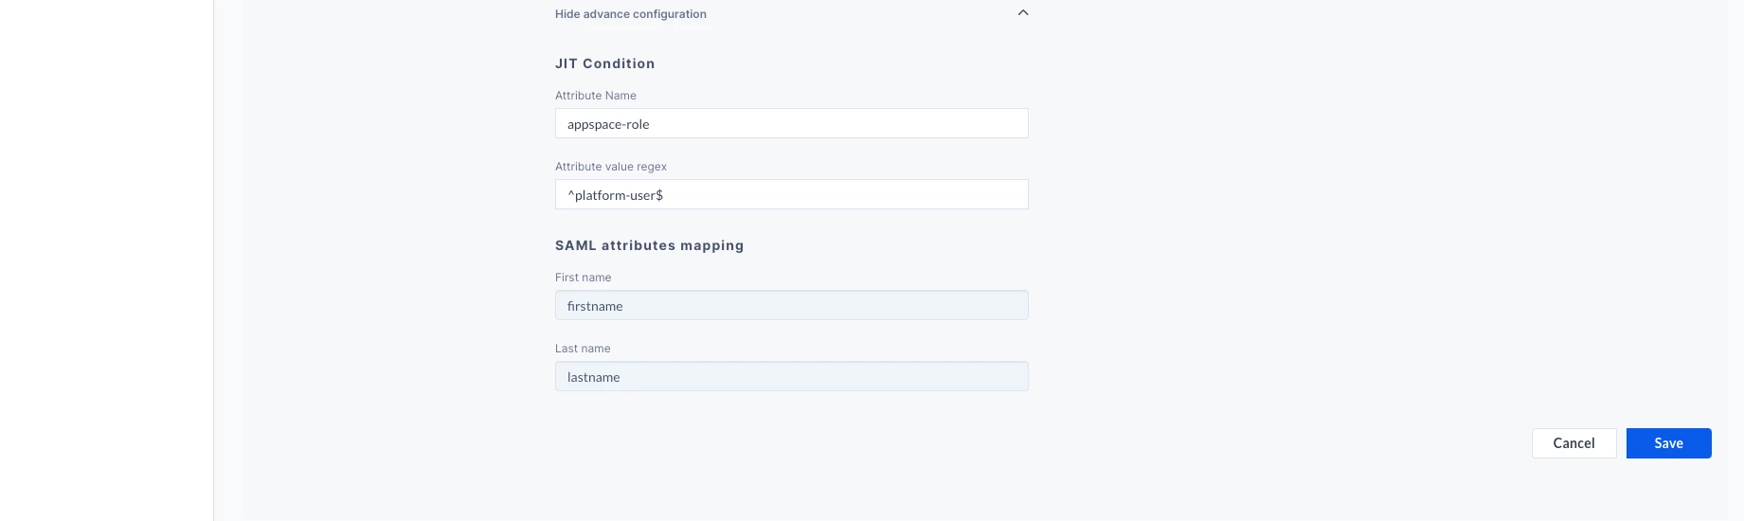Cancel the configuration changes

pos(1574,443)
